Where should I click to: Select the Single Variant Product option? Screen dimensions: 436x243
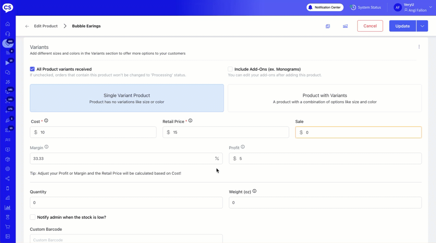pyautogui.click(x=127, y=98)
